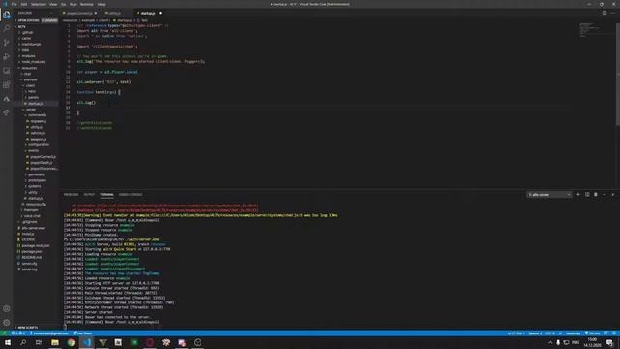Open the File menu

pyautogui.click(x=15, y=4)
